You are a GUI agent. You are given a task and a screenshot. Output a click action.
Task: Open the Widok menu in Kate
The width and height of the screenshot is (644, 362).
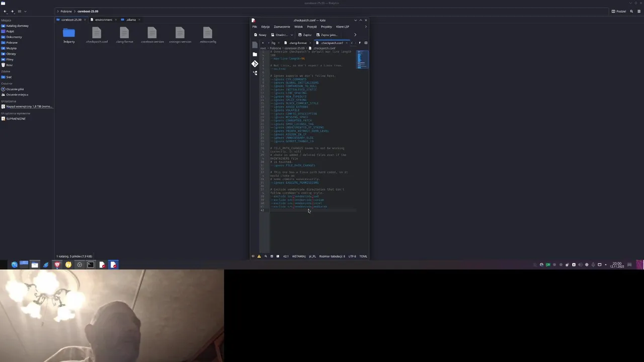[298, 27]
